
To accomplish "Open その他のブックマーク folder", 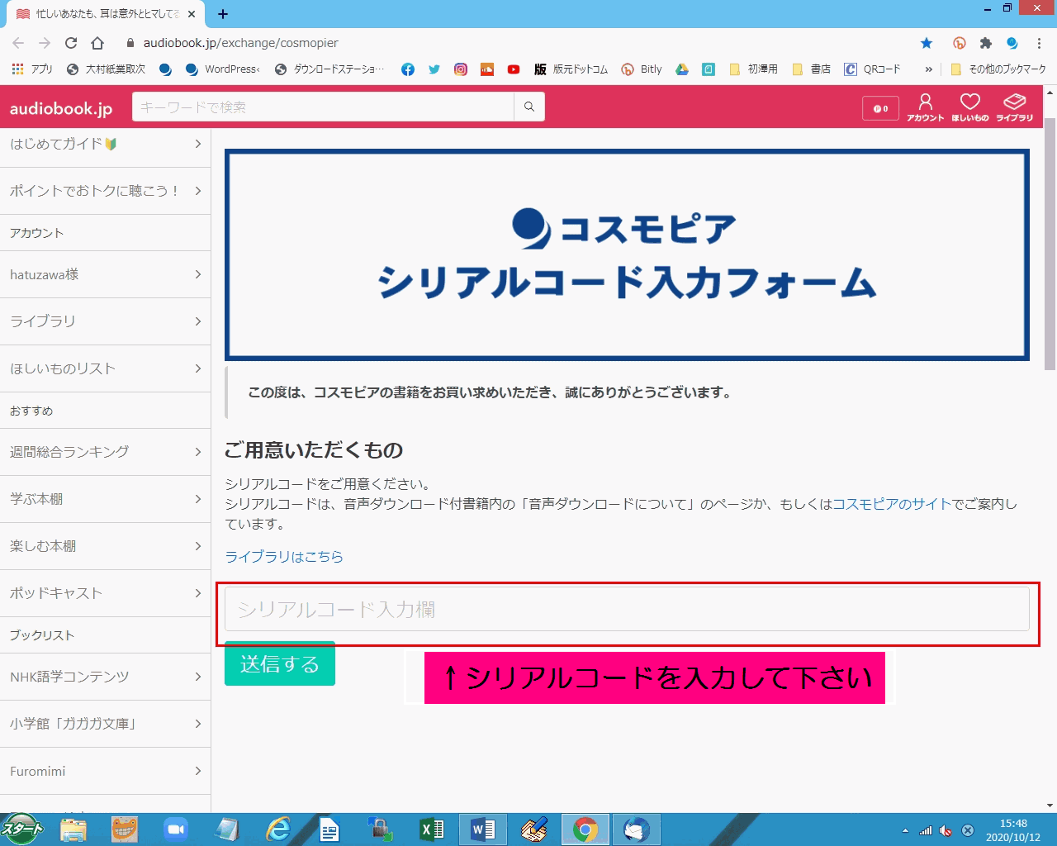I will coord(998,69).
